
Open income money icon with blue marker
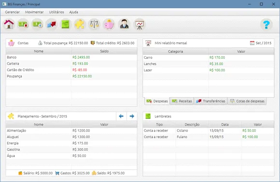point(37,24)
